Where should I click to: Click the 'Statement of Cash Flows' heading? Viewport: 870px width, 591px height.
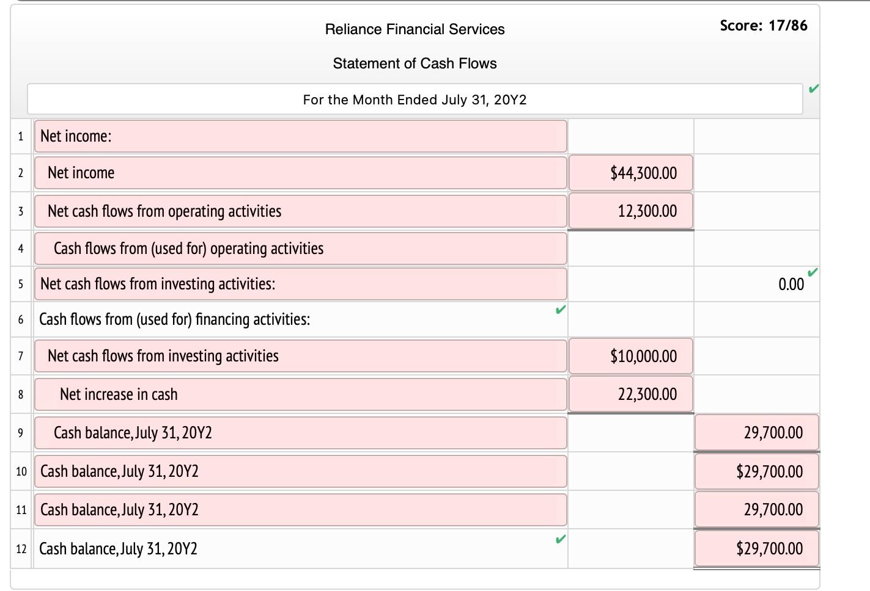415,63
